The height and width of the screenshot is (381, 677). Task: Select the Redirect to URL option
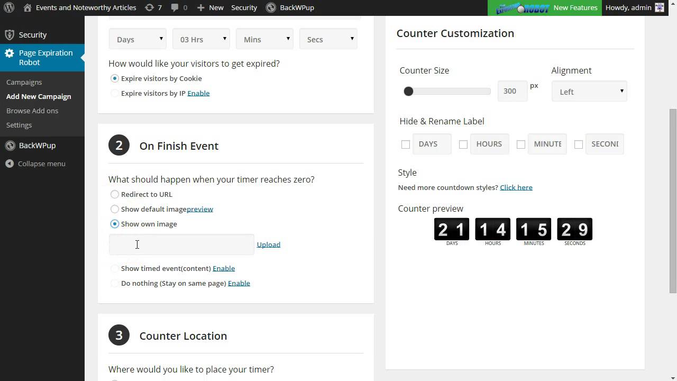point(115,194)
